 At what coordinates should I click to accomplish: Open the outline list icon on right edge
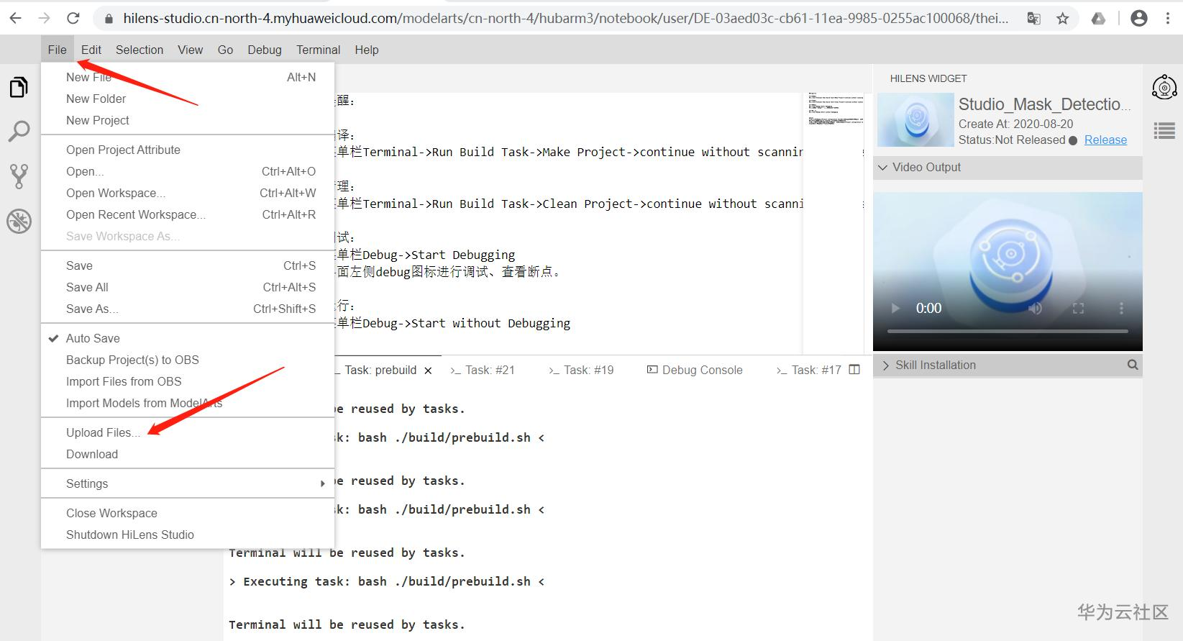point(1164,131)
